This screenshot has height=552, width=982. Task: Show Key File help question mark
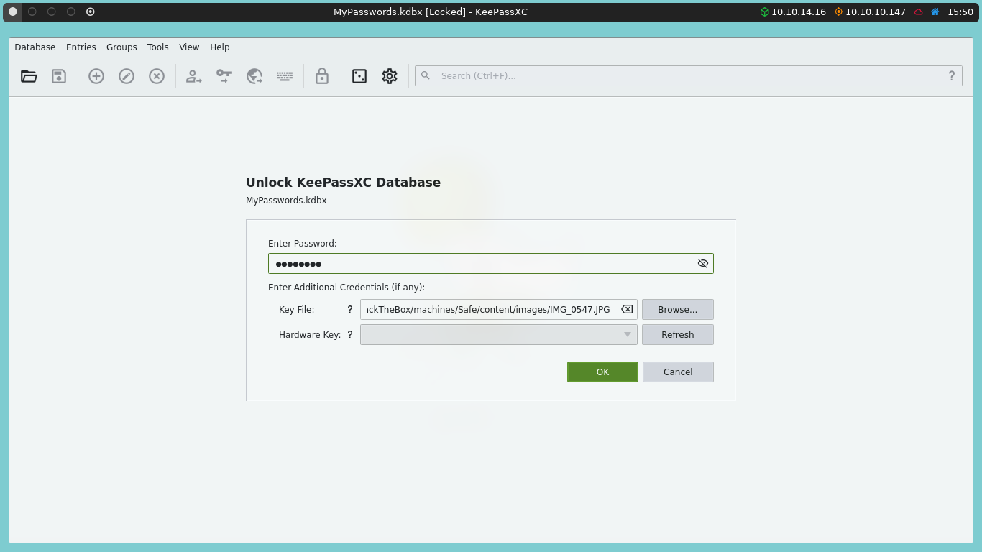coord(350,310)
